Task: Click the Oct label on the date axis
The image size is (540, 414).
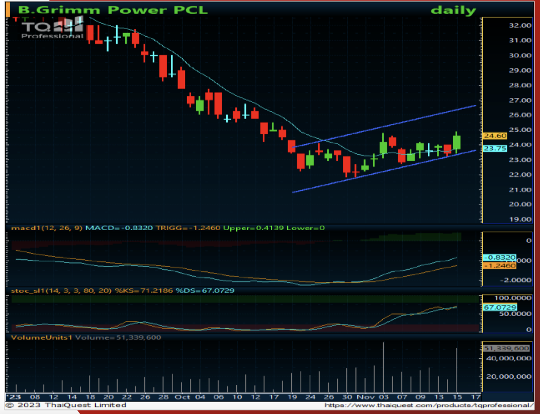Action: click(182, 397)
